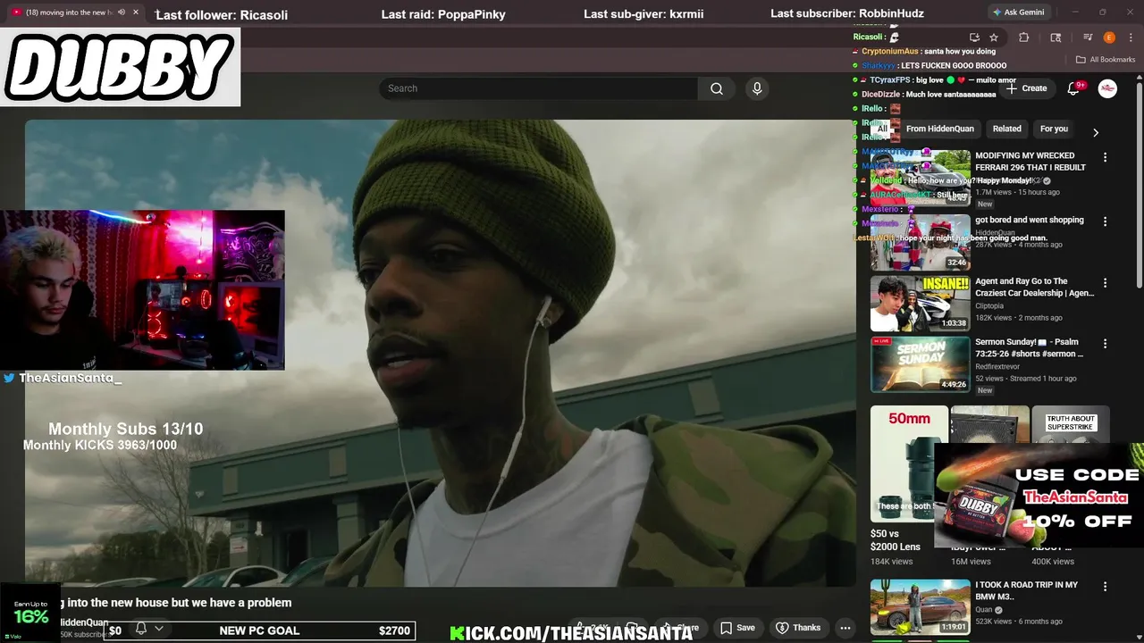The height and width of the screenshot is (643, 1144).
Task: Open YouTube notifications bell with 9+ badge
Action: tap(1075, 88)
